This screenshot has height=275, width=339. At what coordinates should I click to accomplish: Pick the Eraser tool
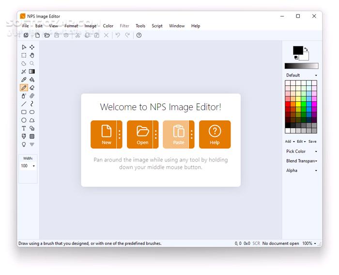(x=32, y=88)
